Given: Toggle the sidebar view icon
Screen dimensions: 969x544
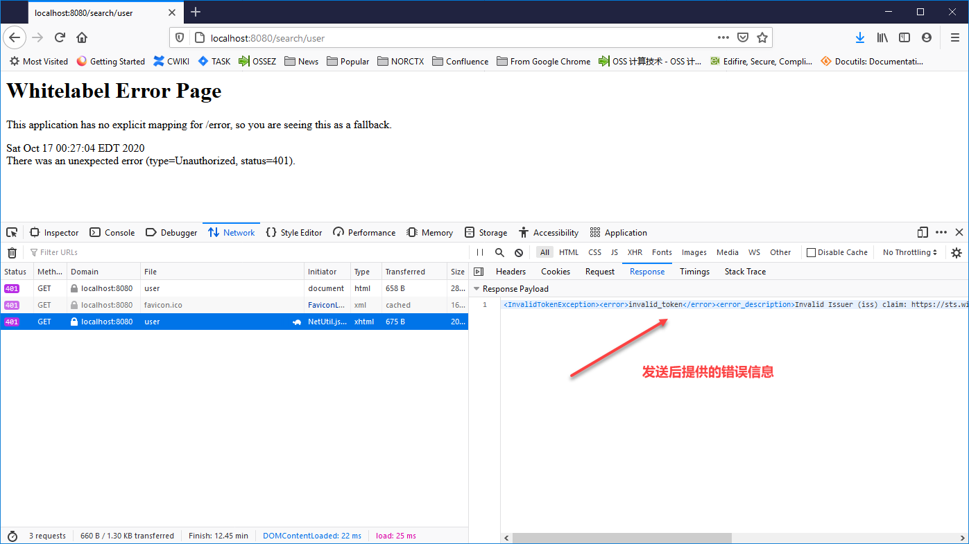Looking at the screenshot, I should [904, 37].
